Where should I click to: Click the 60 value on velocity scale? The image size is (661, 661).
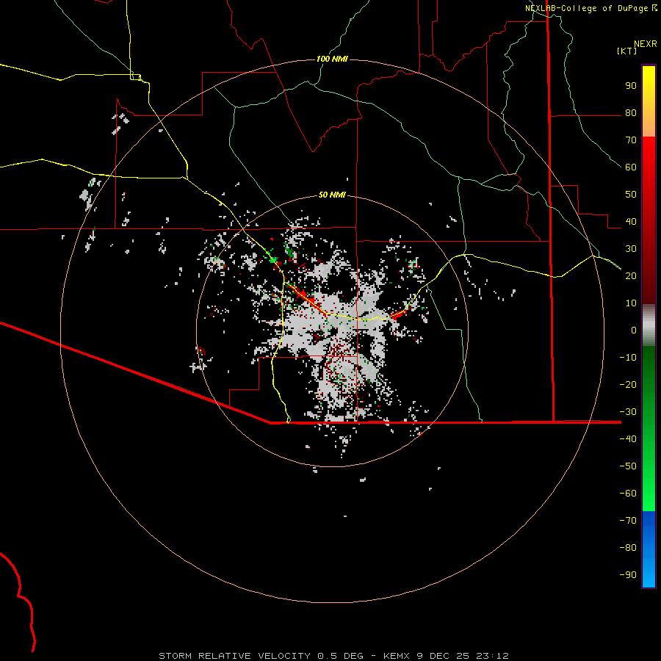pos(631,167)
